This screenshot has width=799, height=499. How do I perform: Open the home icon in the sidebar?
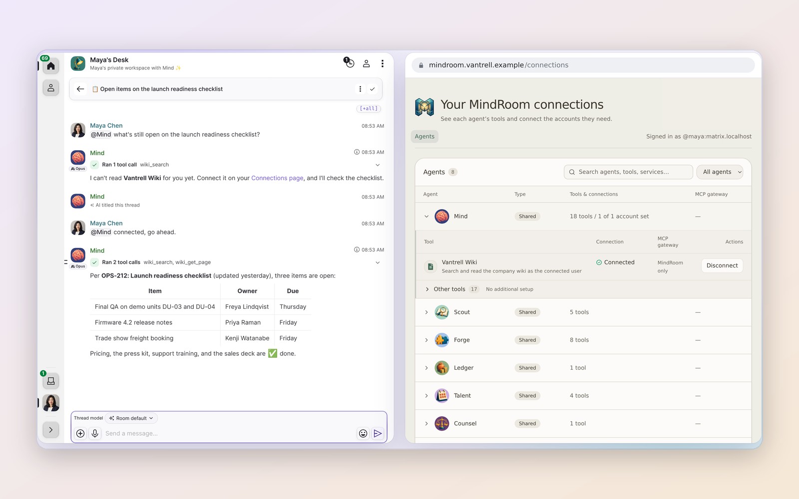[x=51, y=66]
